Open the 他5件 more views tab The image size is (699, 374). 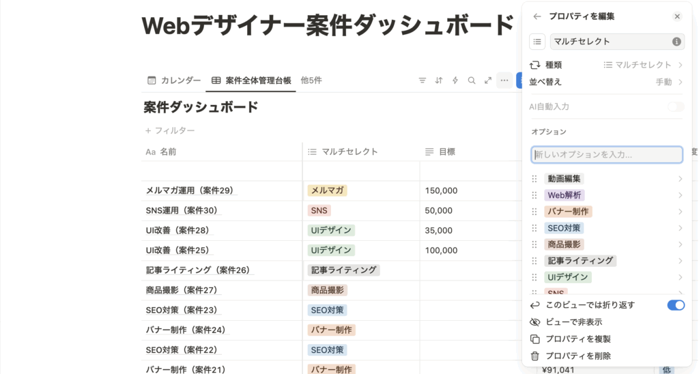[311, 81]
